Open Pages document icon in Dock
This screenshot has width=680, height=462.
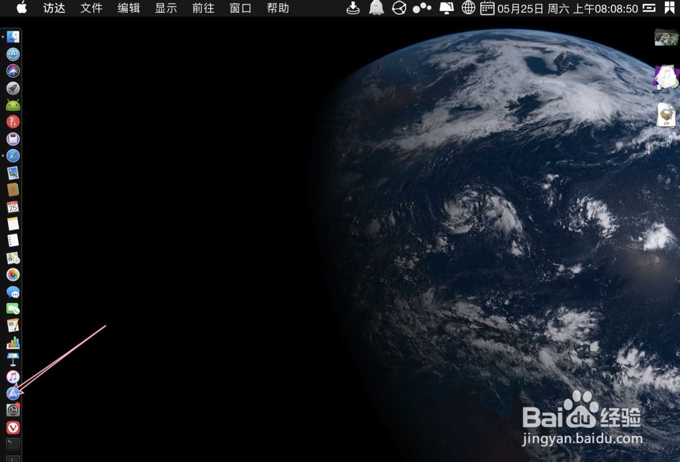pos(13,325)
